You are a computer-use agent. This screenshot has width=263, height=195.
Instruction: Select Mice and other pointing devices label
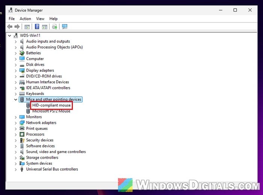click(53, 99)
